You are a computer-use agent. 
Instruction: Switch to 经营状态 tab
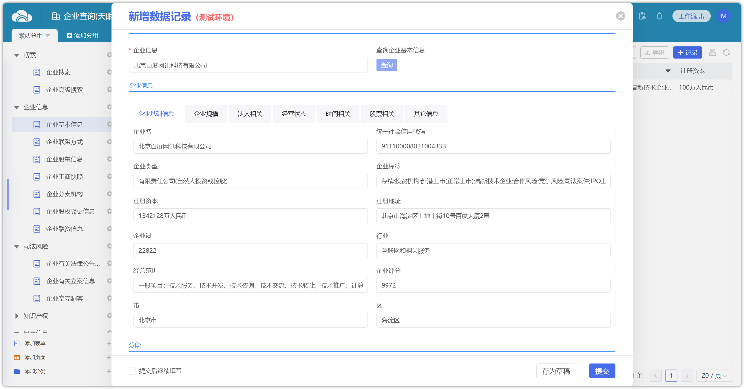(294, 114)
